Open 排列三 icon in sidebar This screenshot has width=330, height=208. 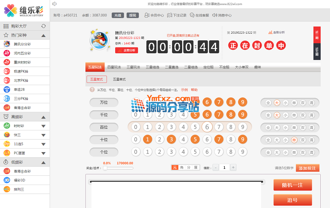7,189
